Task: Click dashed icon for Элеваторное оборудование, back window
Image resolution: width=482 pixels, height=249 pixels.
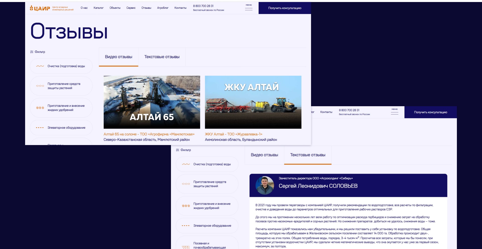Action: 186,226
